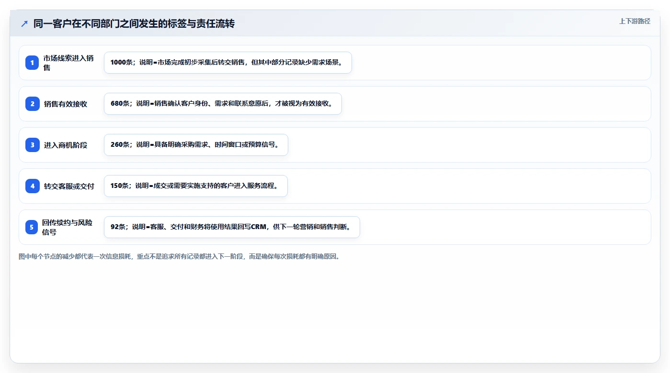Click the 260条 description box
The height and width of the screenshot is (373, 670).
(x=196, y=145)
